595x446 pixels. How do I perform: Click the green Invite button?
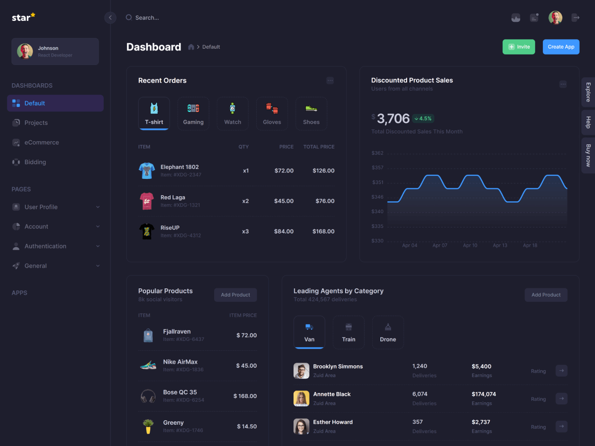pyautogui.click(x=519, y=47)
